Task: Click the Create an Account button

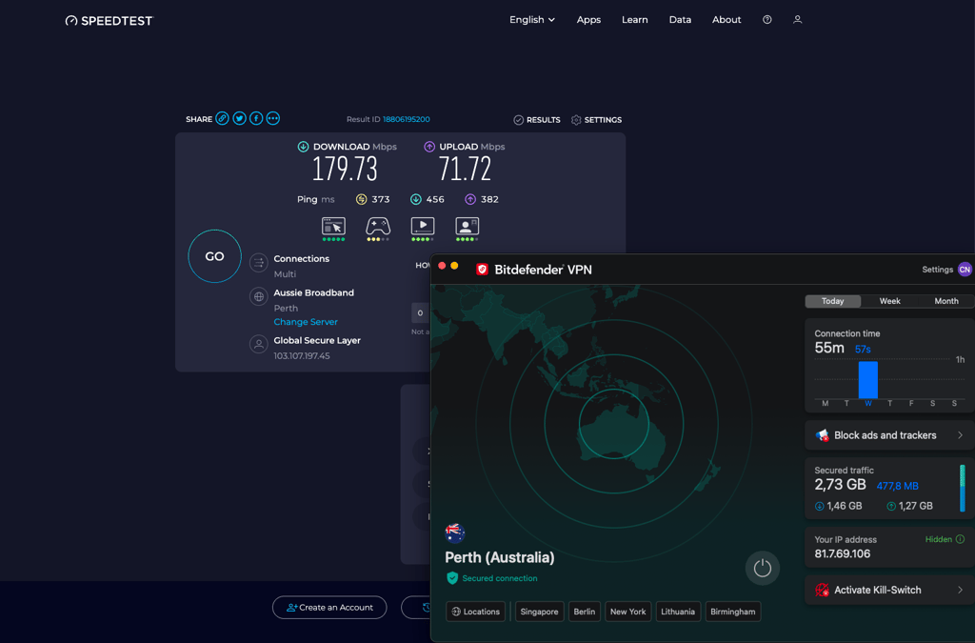Action: pyautogui.click(x=329, y=608)
